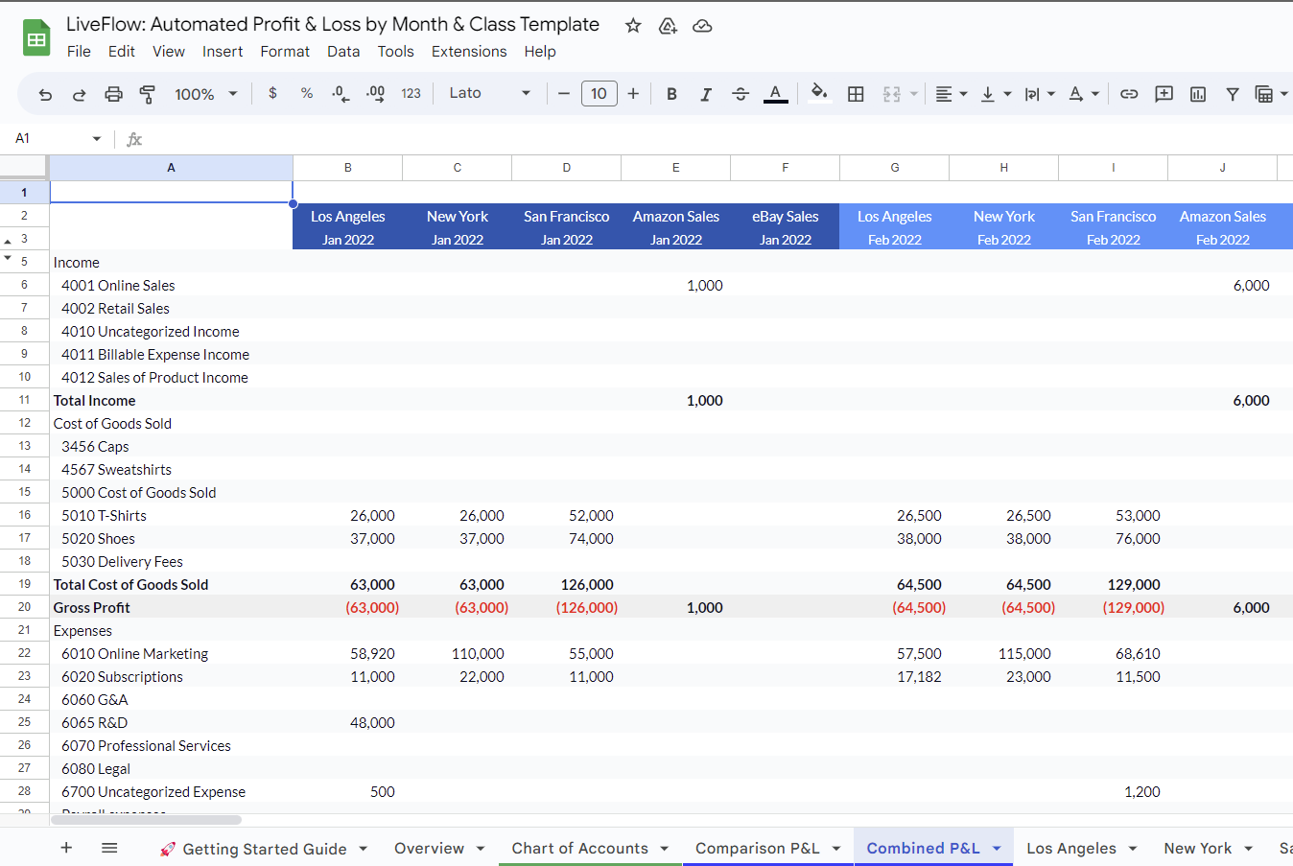Click the insert link icon
Image resolution: width=1293 pixels, height=866 pixels.
coord(1129,94)
